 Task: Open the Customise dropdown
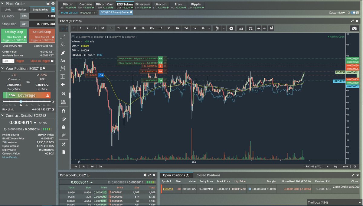click(x=337, y=13)
